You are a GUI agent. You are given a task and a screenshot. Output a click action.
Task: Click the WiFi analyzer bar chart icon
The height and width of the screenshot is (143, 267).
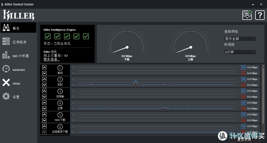point(6,55)
